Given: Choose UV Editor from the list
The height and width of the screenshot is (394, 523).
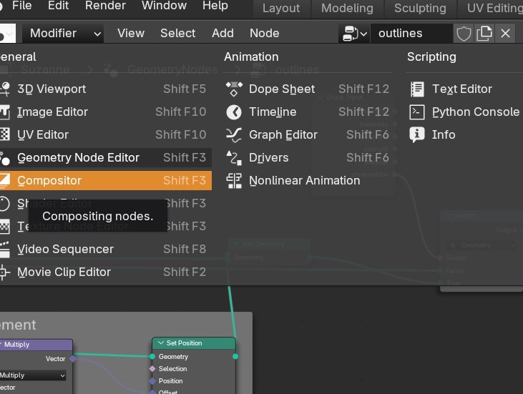Looking at the screenshot, I should (x=105, y=134).
